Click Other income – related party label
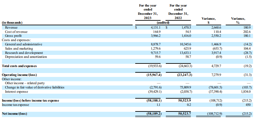This screenshot has height=120, width=255. click(25, 83)
